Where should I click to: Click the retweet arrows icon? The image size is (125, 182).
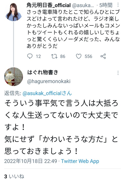[54, 56]
